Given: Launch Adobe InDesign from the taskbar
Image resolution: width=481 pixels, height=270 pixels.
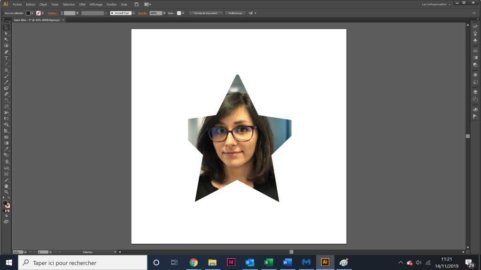Looking at the screenshot, I should click(x=231, y=262).
